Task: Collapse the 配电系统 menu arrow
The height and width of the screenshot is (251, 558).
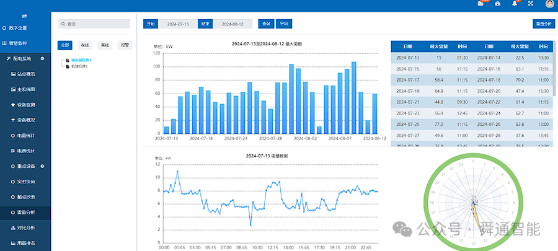Action: tap(42, 59)
